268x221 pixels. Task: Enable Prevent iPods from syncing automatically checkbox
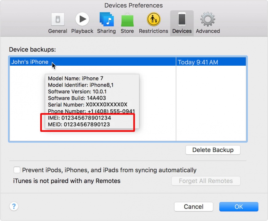point(17,170)
